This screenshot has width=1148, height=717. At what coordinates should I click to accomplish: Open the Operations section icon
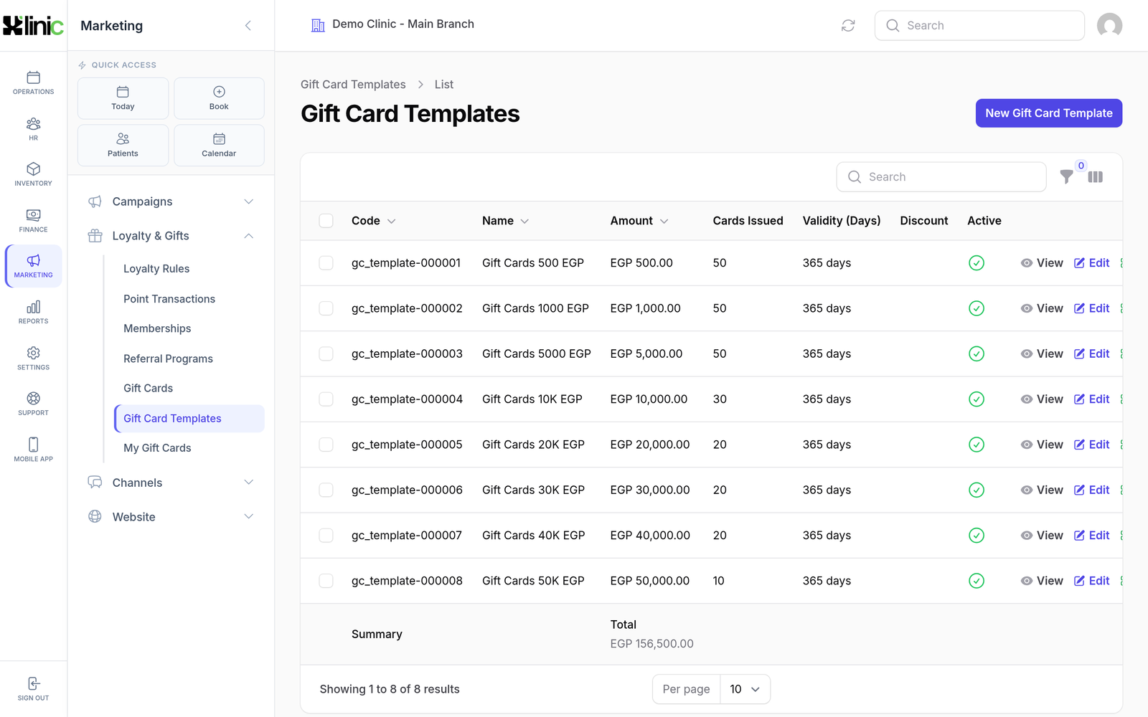coord(33,82)
